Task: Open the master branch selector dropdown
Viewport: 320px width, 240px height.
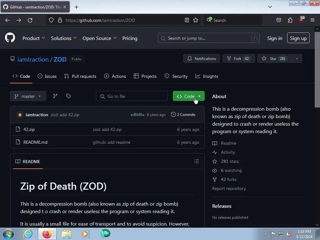Action: [28, 96]
